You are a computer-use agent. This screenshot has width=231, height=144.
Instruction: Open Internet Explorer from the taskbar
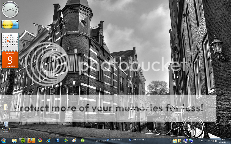48,140
